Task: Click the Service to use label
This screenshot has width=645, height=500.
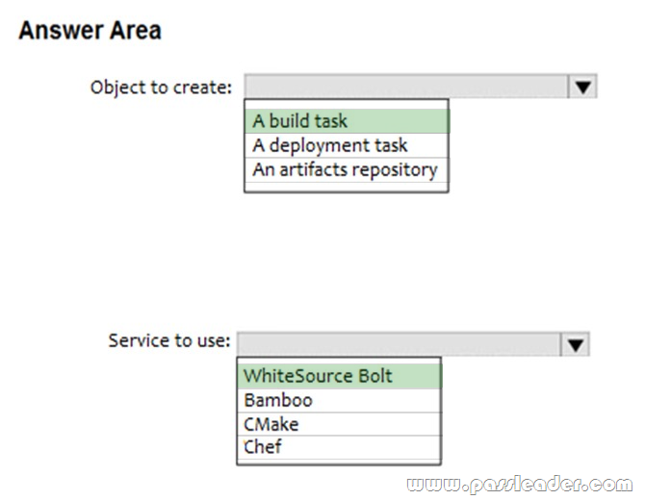Action: [x=169, y=340]
